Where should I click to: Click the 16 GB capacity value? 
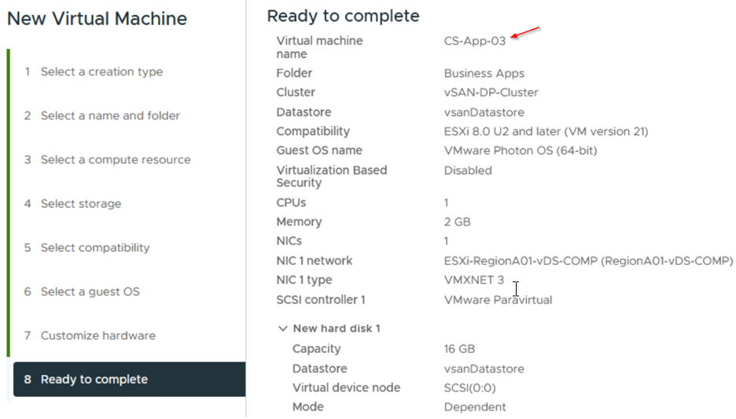click(459, 349)
